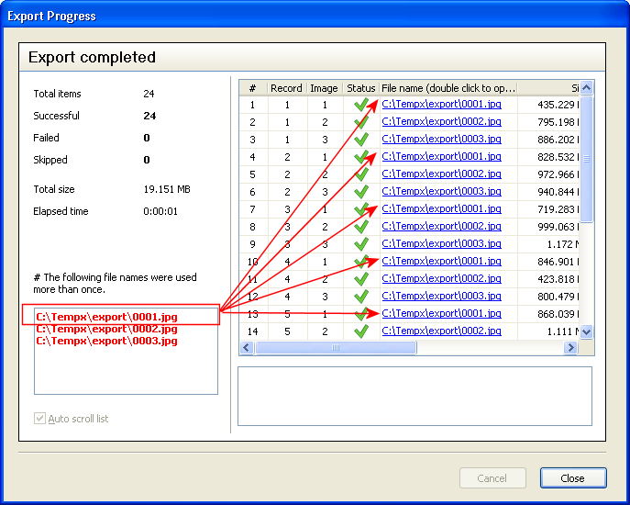Click the scroll right arrow of the list
This screenshot has height=505, width=630.
pyautogui.click(x=570, y=347)
